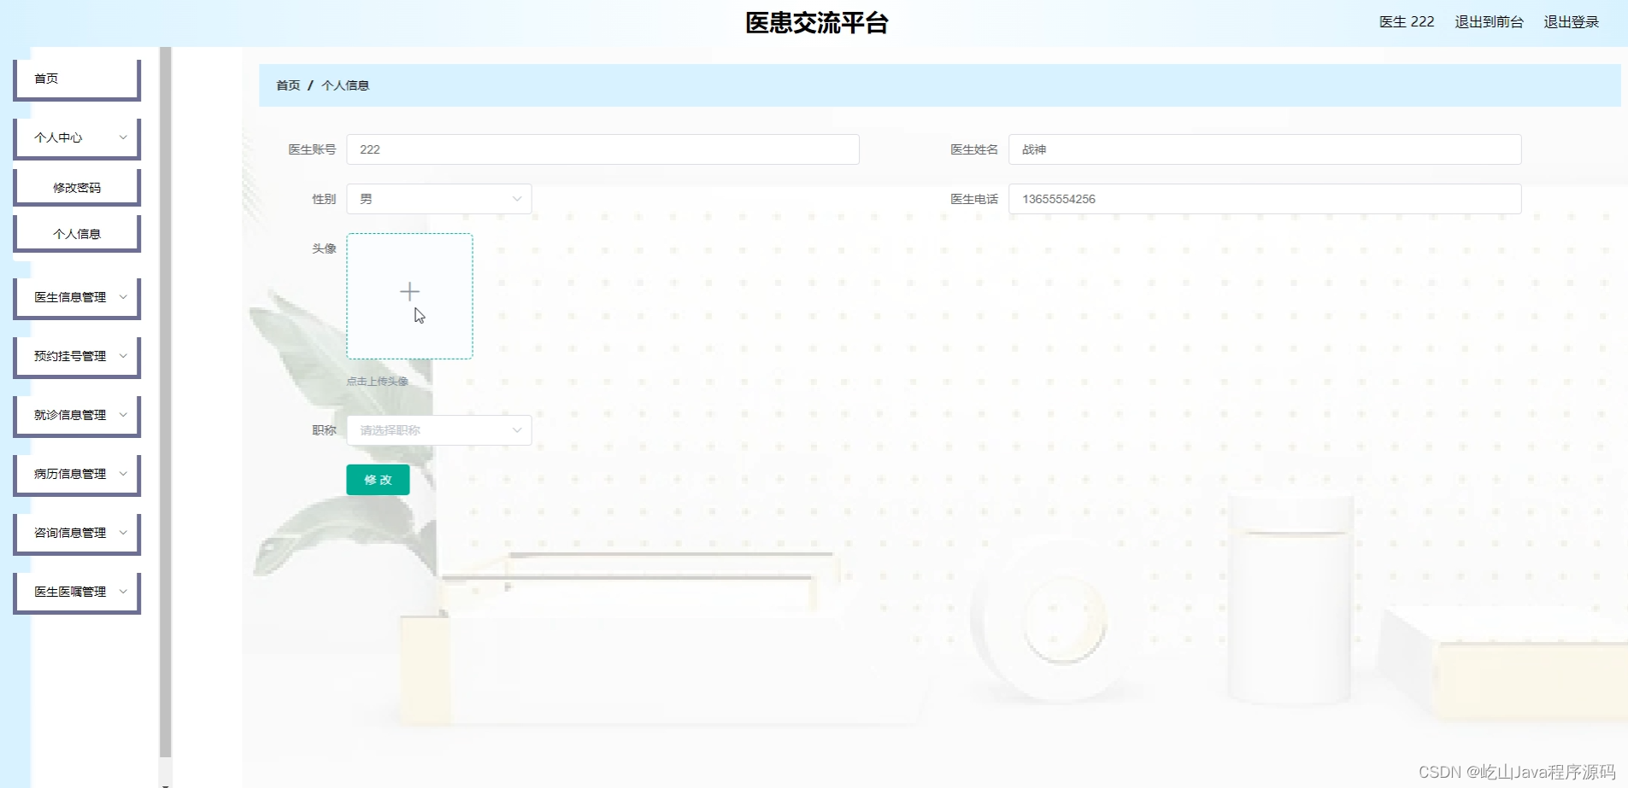Click 首页 in the breadcrumb
The width and height of the screenshot is (1628, 788).
287,85
